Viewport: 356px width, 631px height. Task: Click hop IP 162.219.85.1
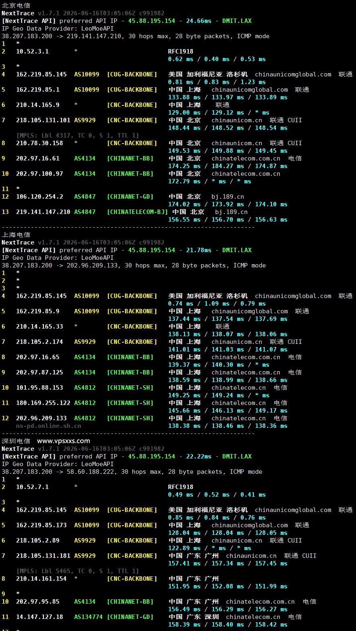(38, 90)
